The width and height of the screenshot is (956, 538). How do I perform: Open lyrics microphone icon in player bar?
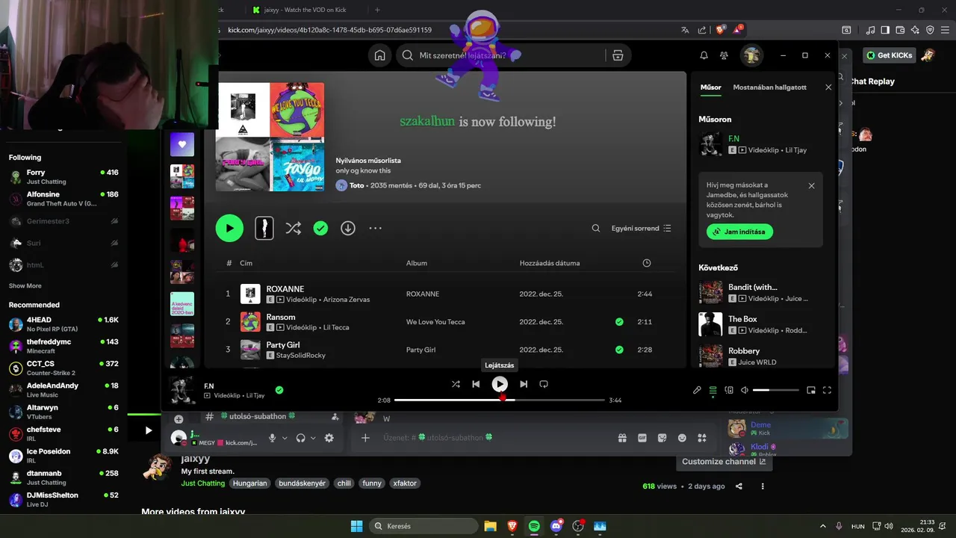click(x=697, y=390)
